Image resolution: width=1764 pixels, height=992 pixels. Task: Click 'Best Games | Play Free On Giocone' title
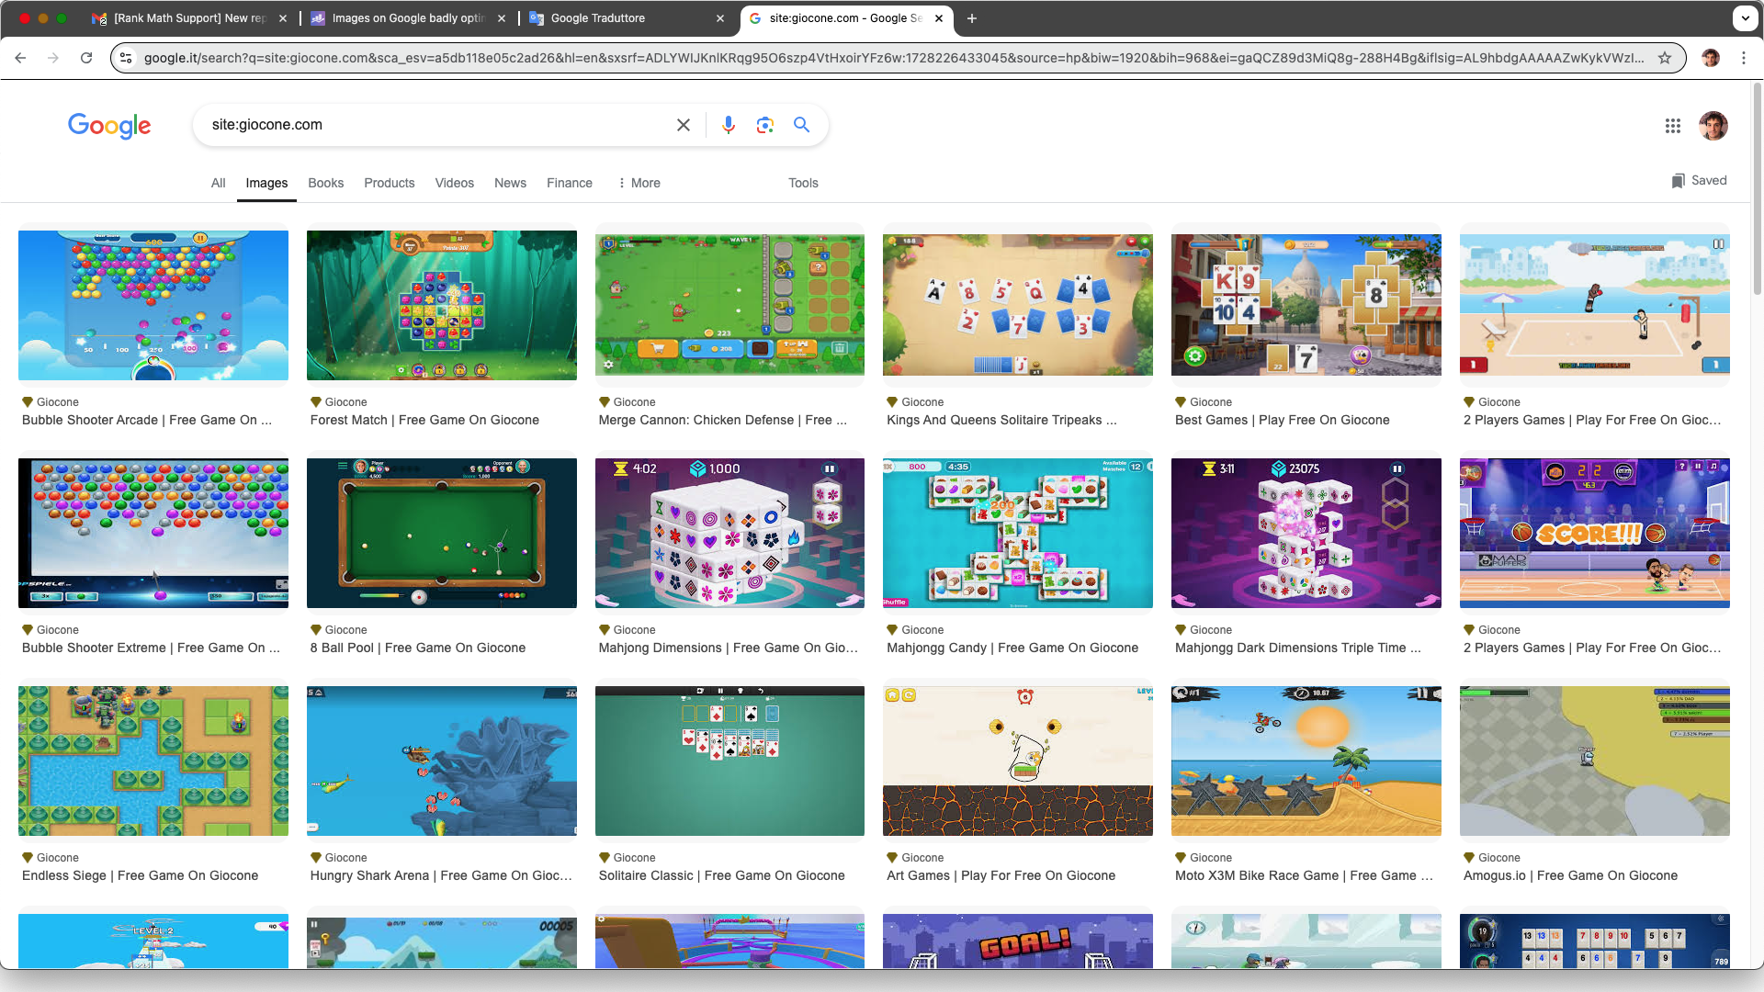pos(1282,420)
